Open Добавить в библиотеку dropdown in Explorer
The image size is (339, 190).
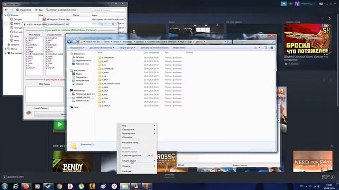pos(102,47)
